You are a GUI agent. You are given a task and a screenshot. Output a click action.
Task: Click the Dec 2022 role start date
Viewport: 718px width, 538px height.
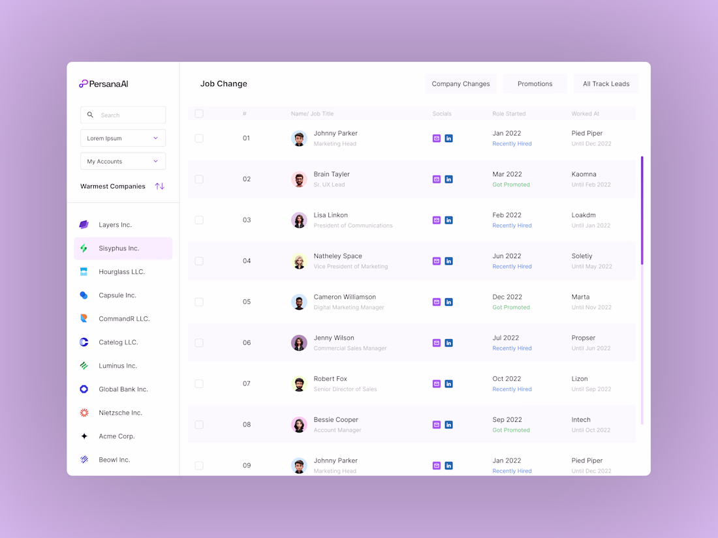pos(507,297)
